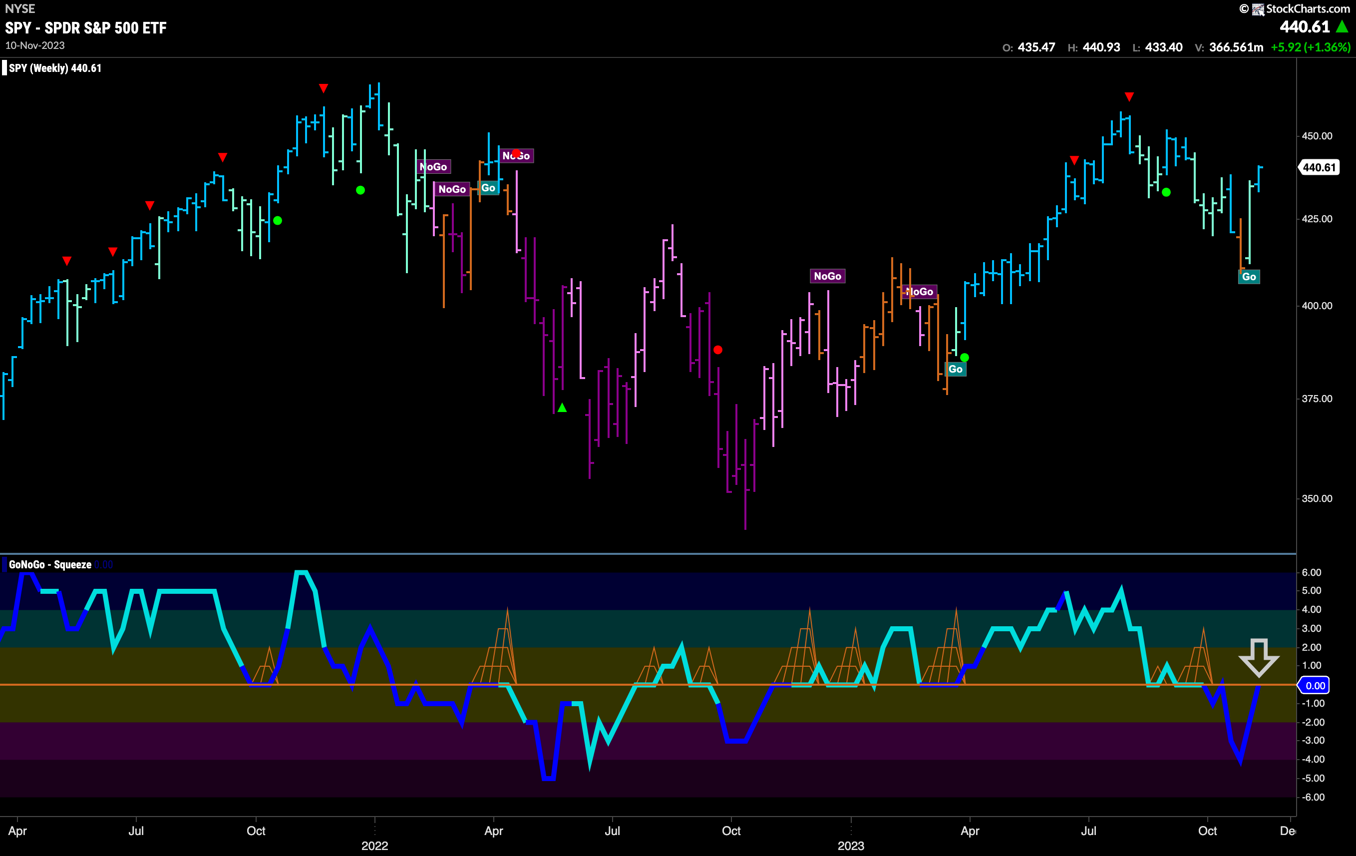The width and height of the screenshot is (1356, 856).
Task: Select the low value 433.40
Action: pos(1164,47)
